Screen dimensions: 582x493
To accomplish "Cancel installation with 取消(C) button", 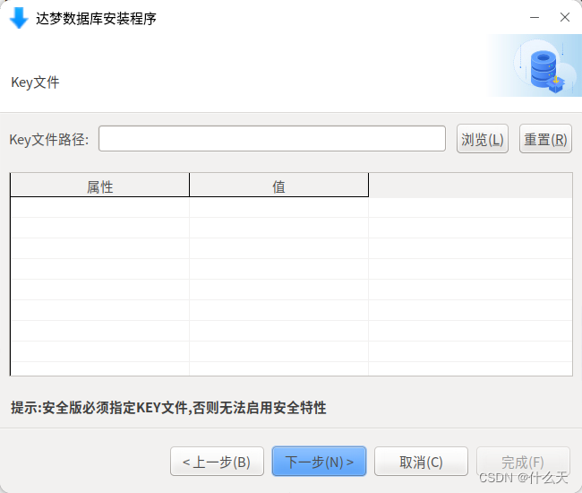I will coord(421,462).
